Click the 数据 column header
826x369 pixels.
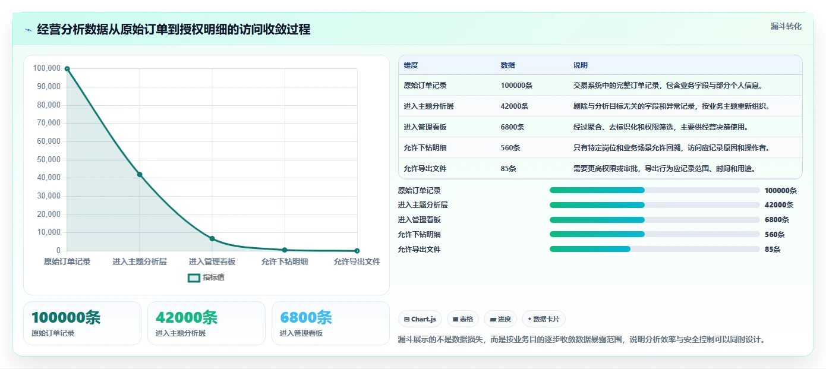tap(508, 65)
